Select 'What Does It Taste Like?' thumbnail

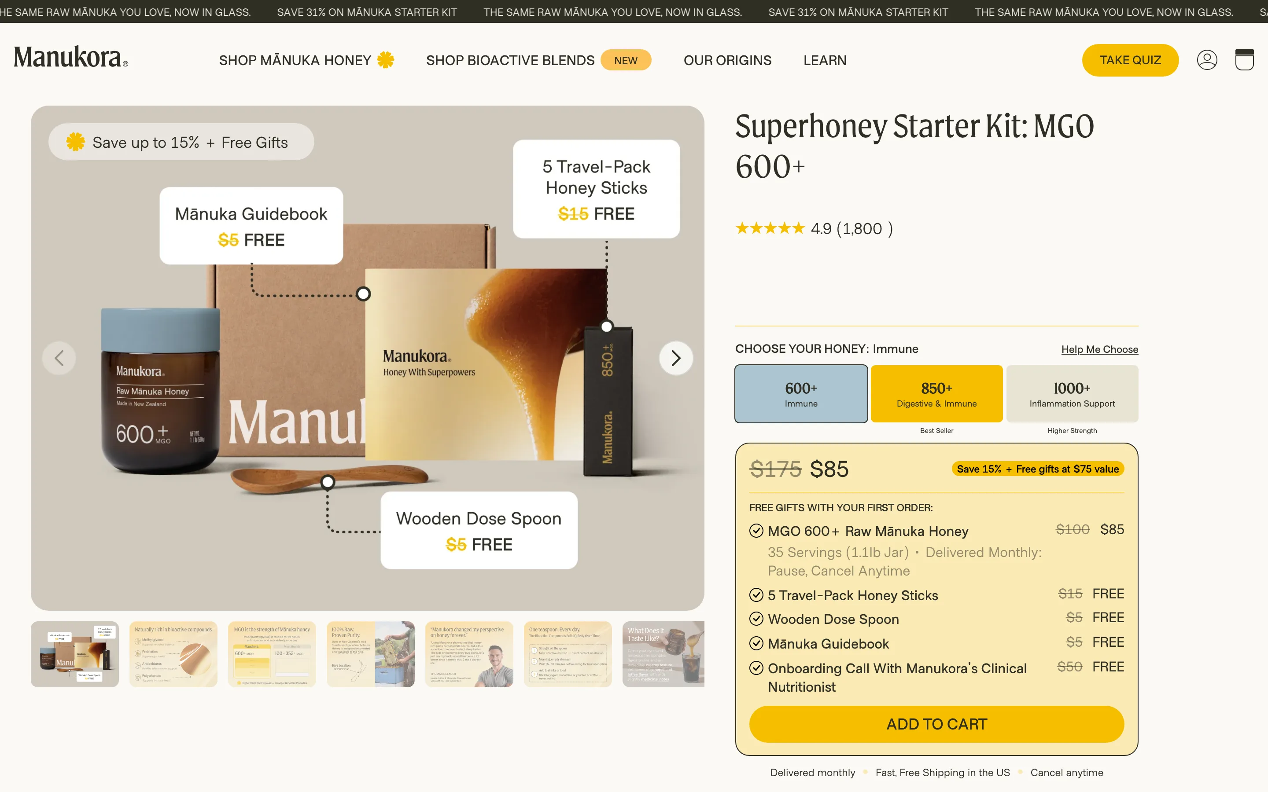point(663,654)
